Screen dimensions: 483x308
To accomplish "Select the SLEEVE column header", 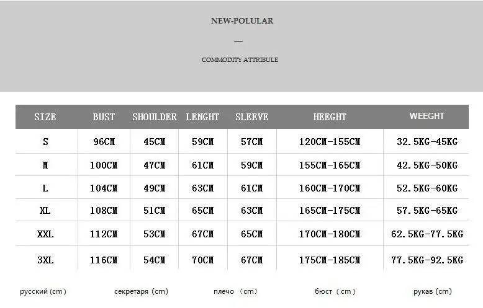I will (x=251, y=117).
